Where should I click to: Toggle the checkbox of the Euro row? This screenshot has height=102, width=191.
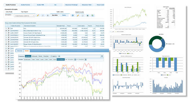(6, 29)
